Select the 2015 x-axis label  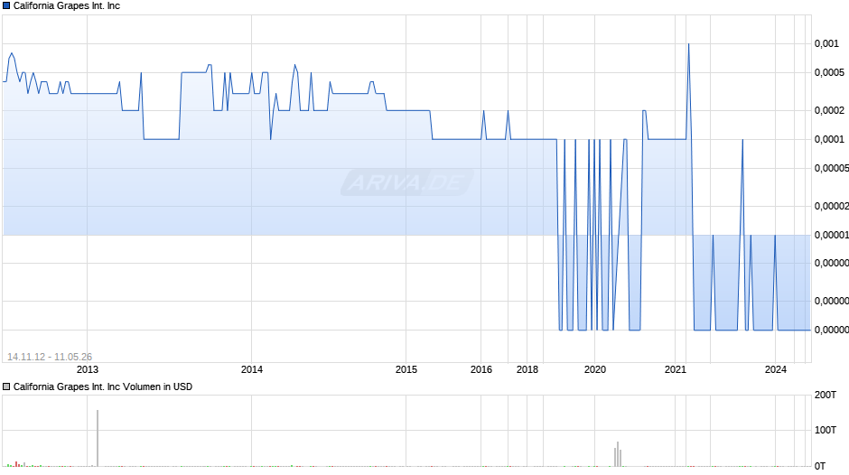[x=406, y=369]
